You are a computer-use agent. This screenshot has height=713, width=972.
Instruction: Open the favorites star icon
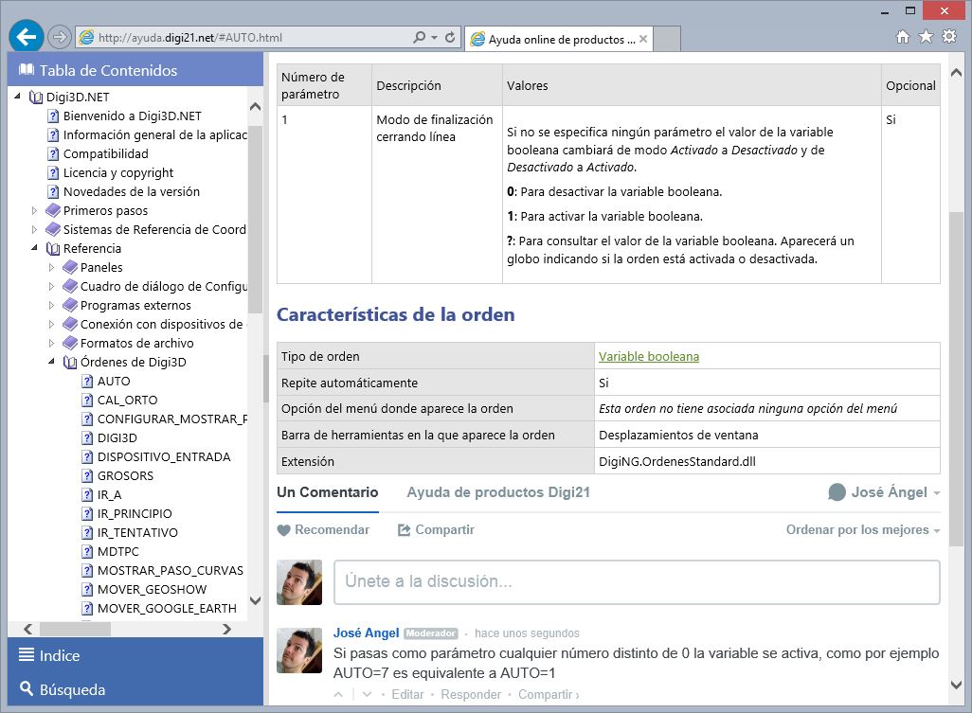click(926, 37)
